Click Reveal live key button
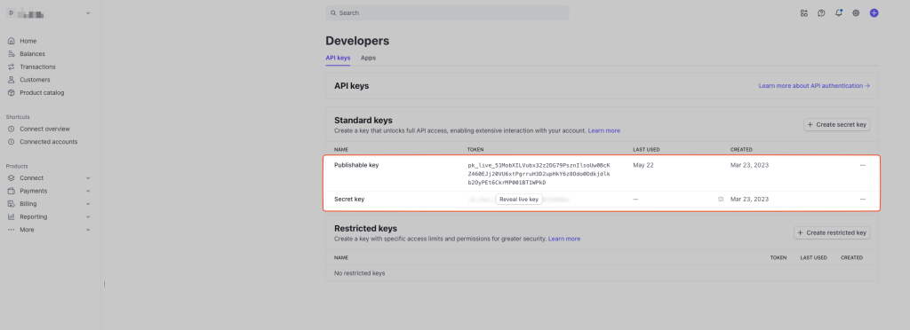This screenshot has height=330, width=910. [519, 200]
